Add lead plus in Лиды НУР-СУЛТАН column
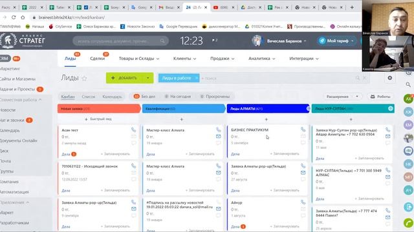 (351, 119)
